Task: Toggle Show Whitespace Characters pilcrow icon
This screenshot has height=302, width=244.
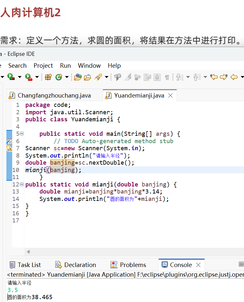Action: point(167,77)
